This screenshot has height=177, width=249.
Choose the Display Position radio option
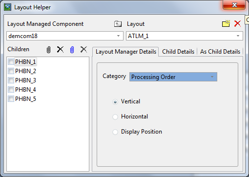115,132
